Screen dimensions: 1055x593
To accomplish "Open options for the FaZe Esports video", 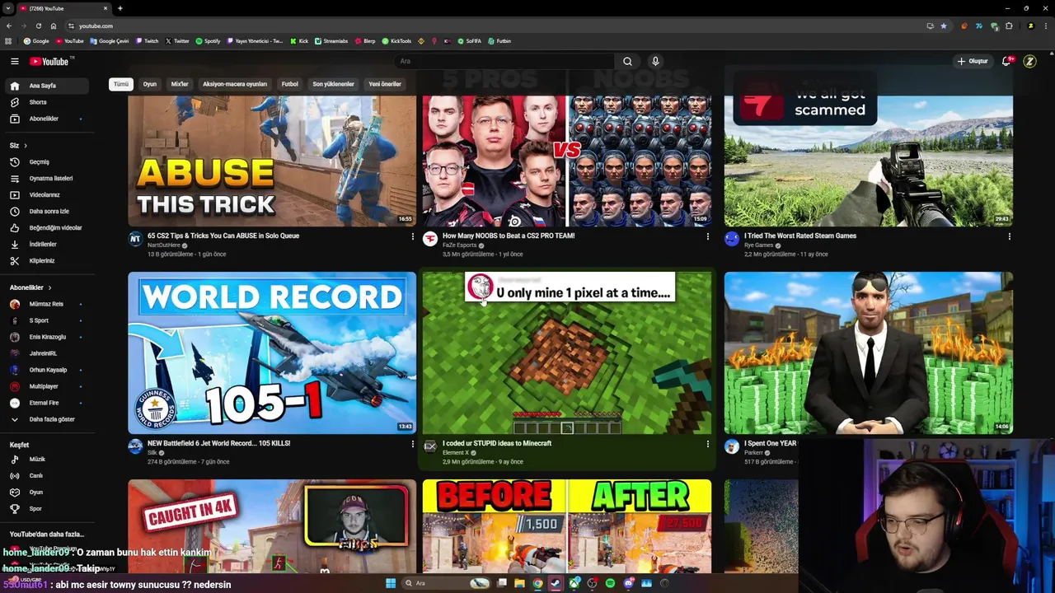I will click(707, 236).
